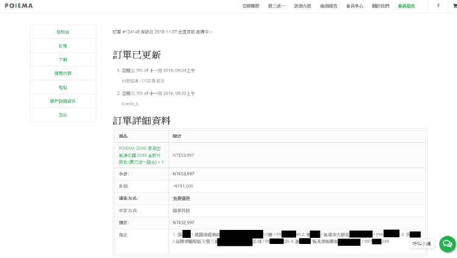This screenshot has height=258, width=457.
Task: Go to 控制台 in account sidebar
Action: coord(63,32)
